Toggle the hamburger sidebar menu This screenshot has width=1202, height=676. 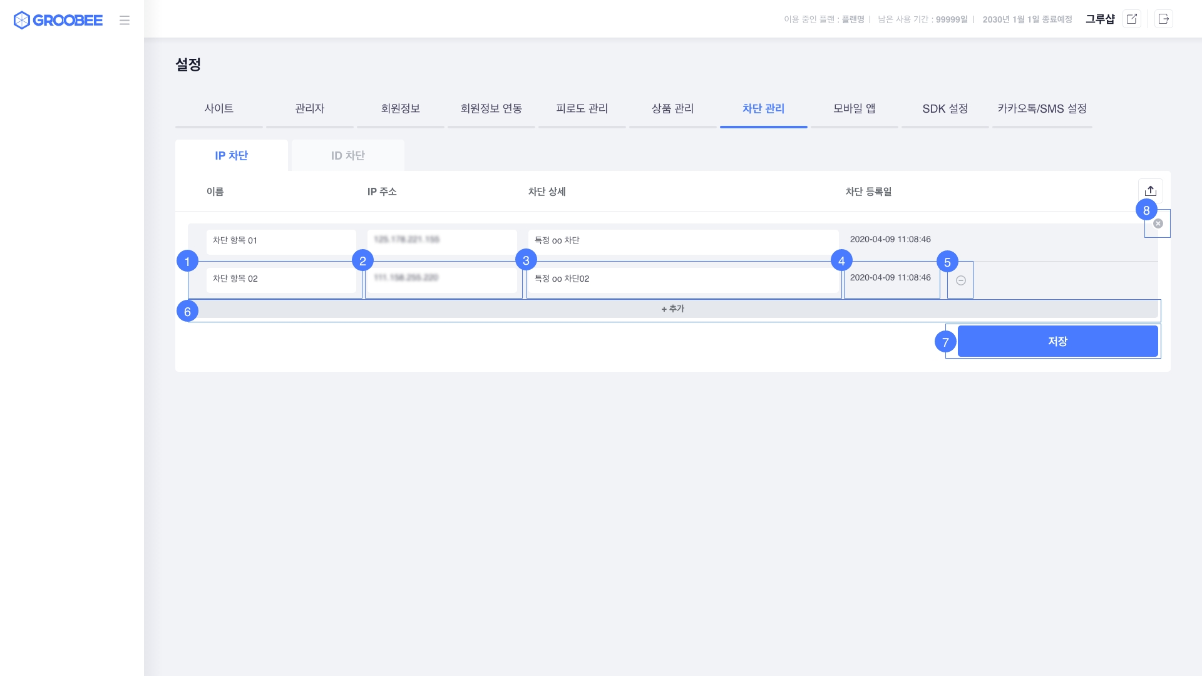(x=125, y=20)
